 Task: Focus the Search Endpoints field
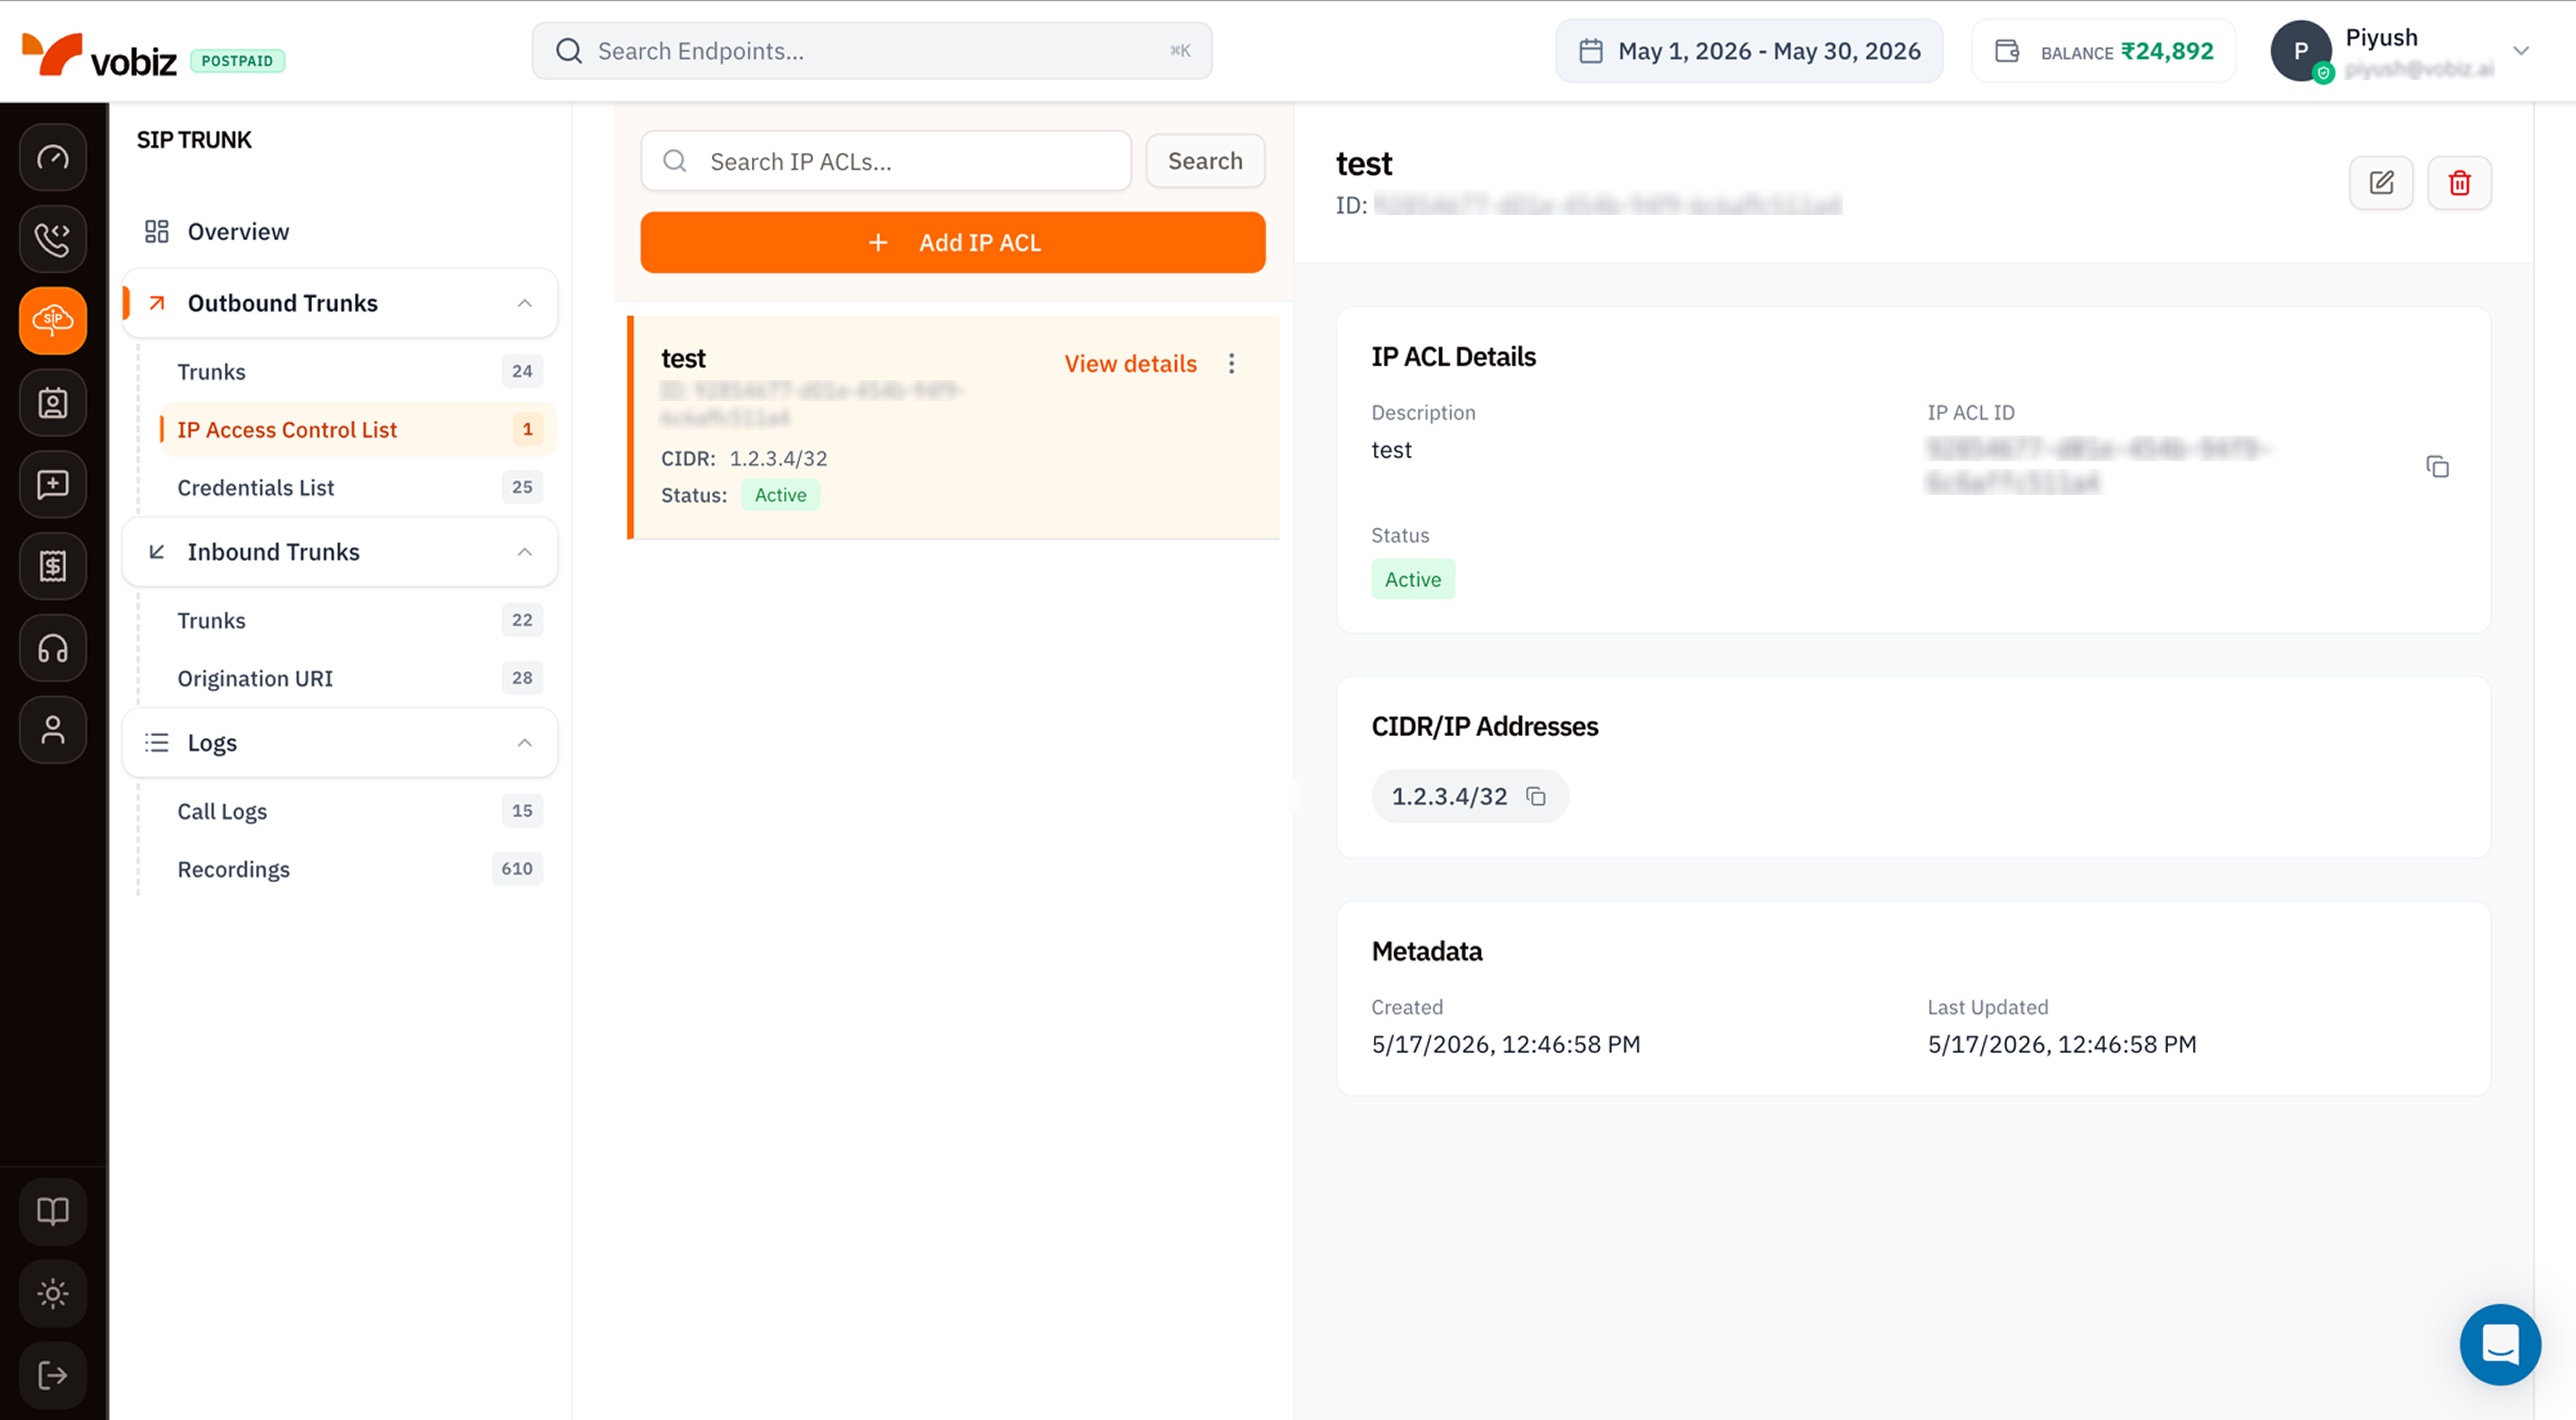pyautogui.click(x=872, y=51)
